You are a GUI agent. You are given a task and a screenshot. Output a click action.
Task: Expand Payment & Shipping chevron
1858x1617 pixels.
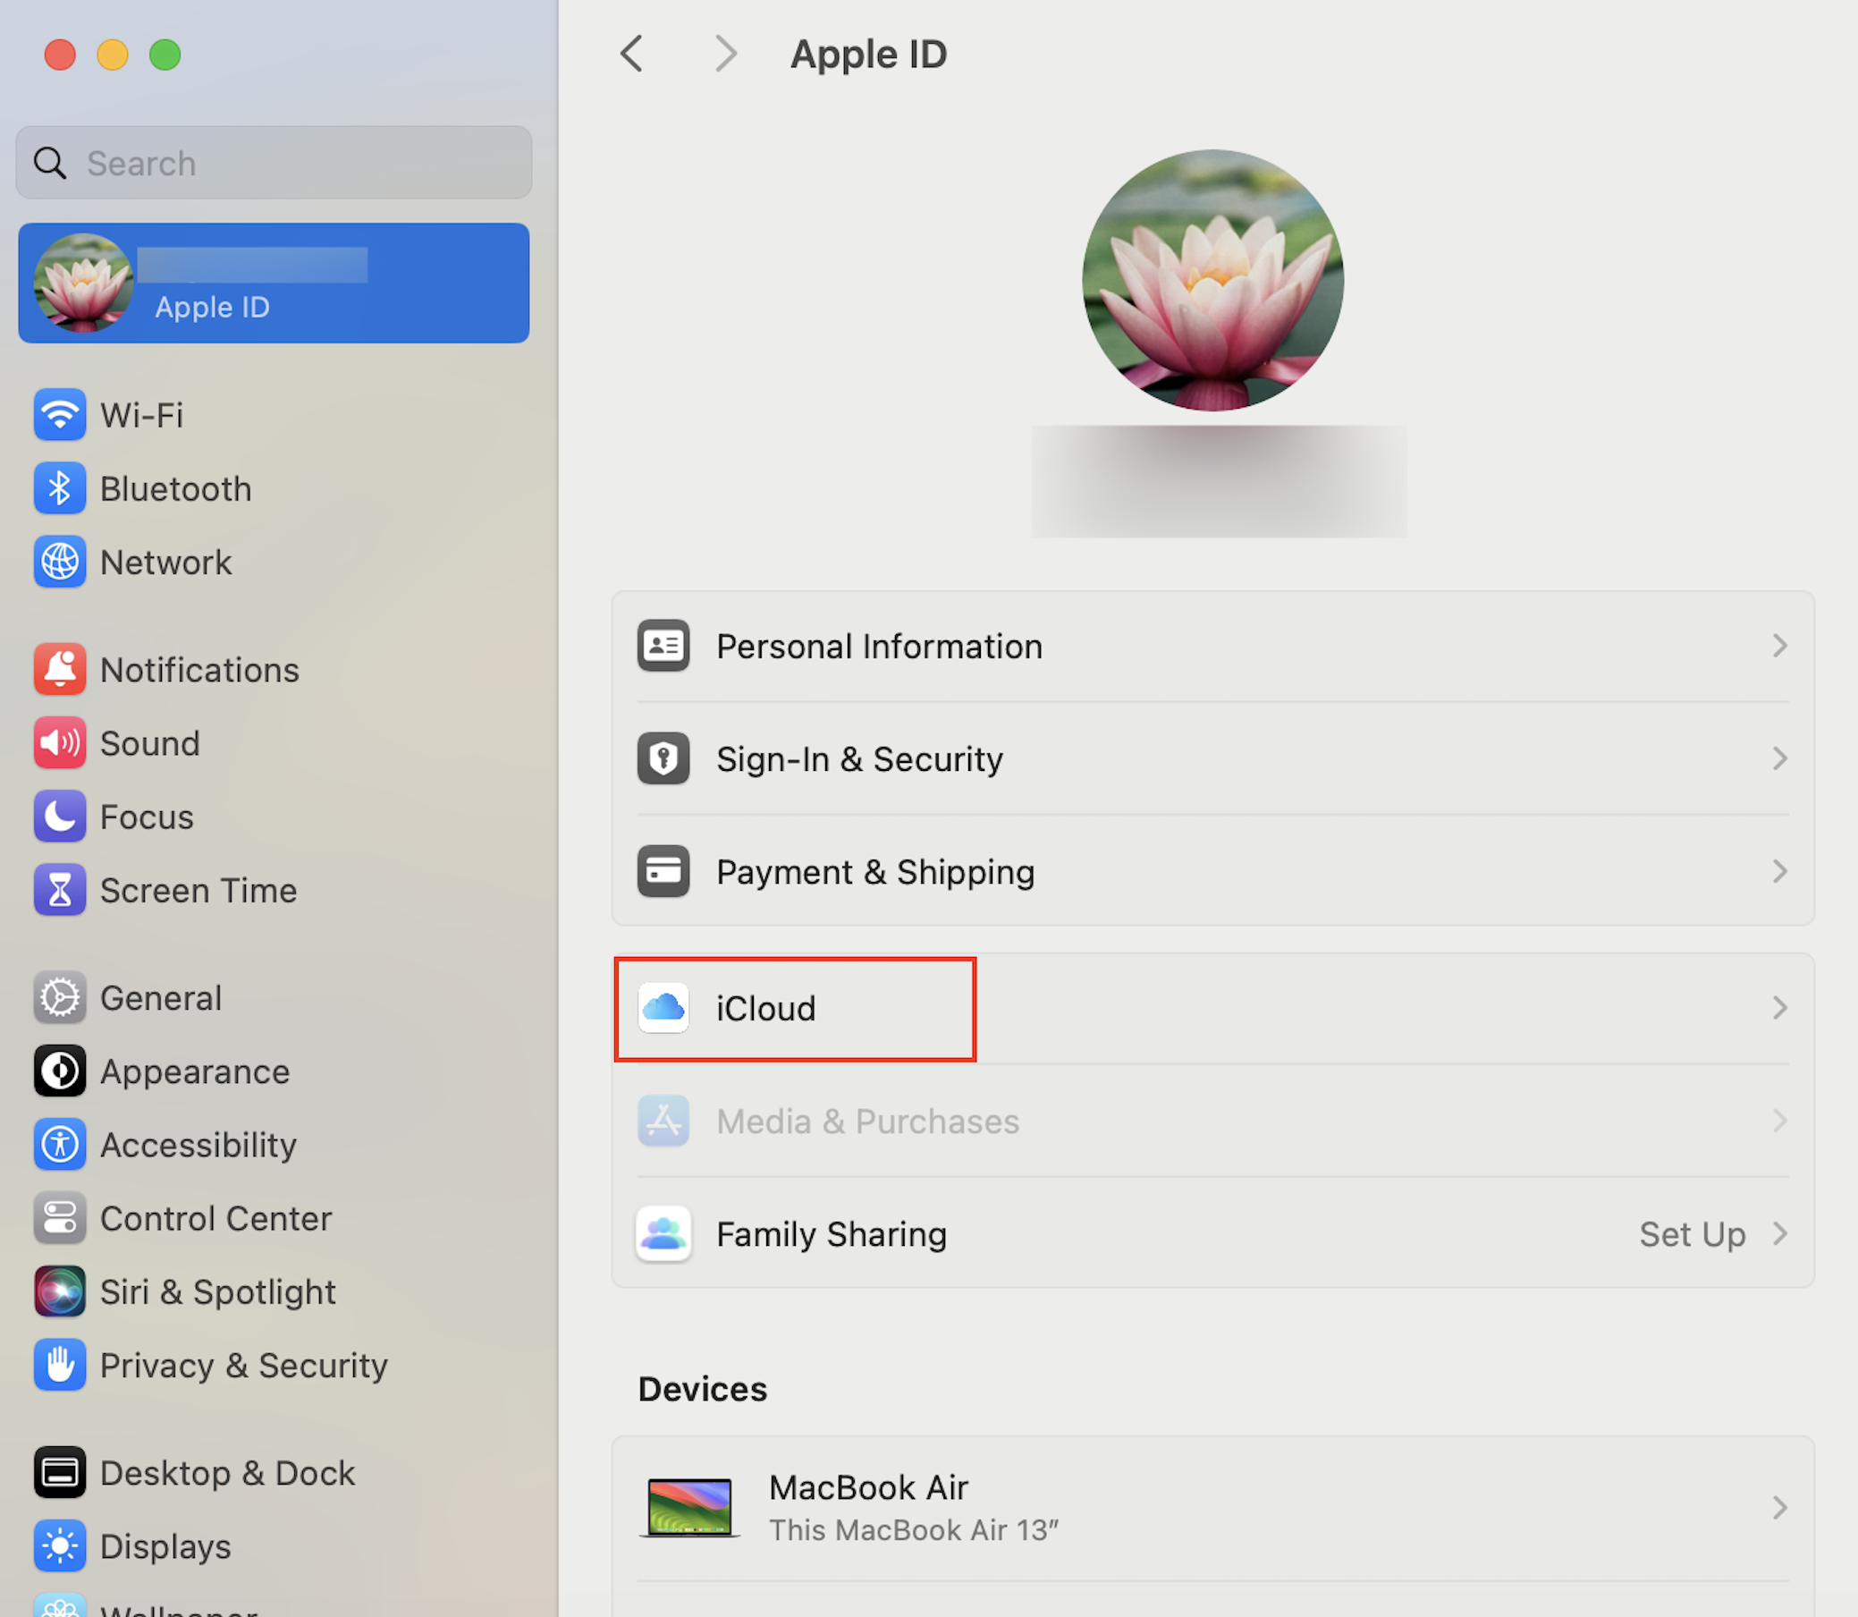click(x=1779, y=872)
